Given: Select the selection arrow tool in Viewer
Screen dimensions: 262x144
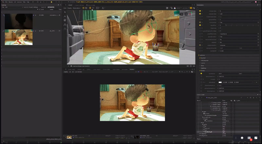Looking at the screenshot, I should pos(65,12).
